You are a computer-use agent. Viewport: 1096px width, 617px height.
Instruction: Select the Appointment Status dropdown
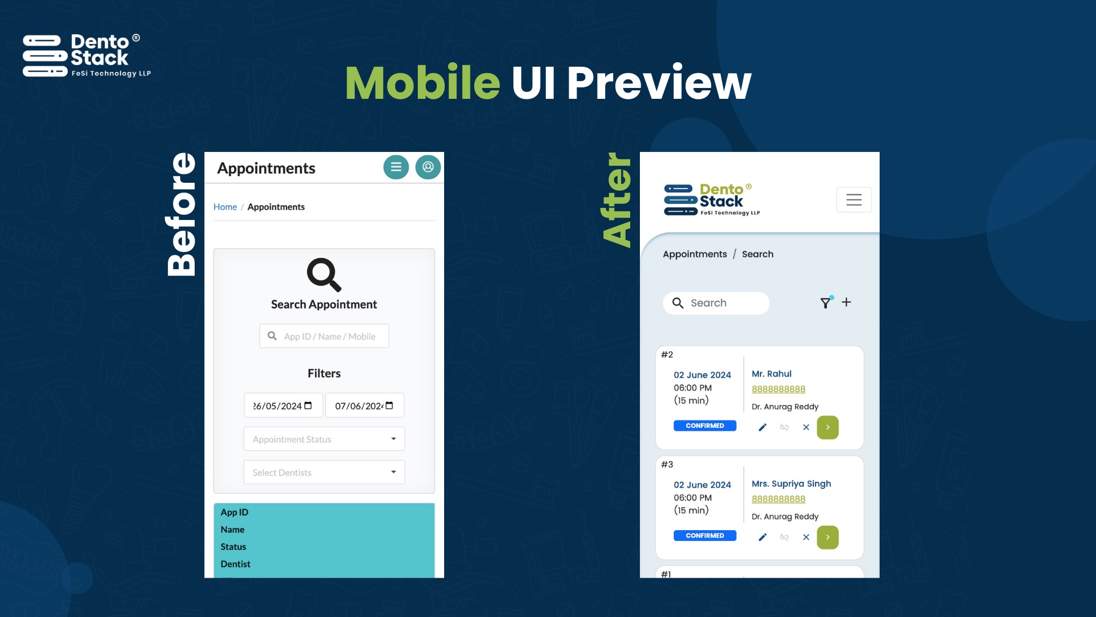pos(324,438)
